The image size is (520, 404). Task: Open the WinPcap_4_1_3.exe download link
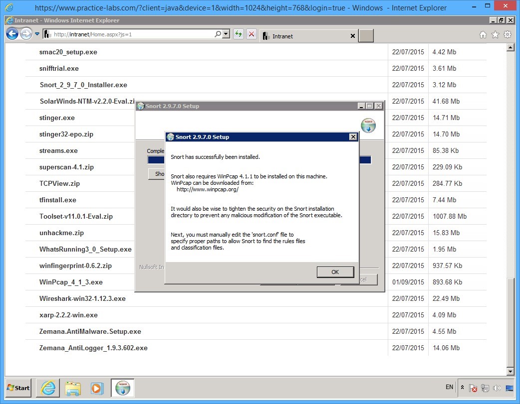pos(71,282)
